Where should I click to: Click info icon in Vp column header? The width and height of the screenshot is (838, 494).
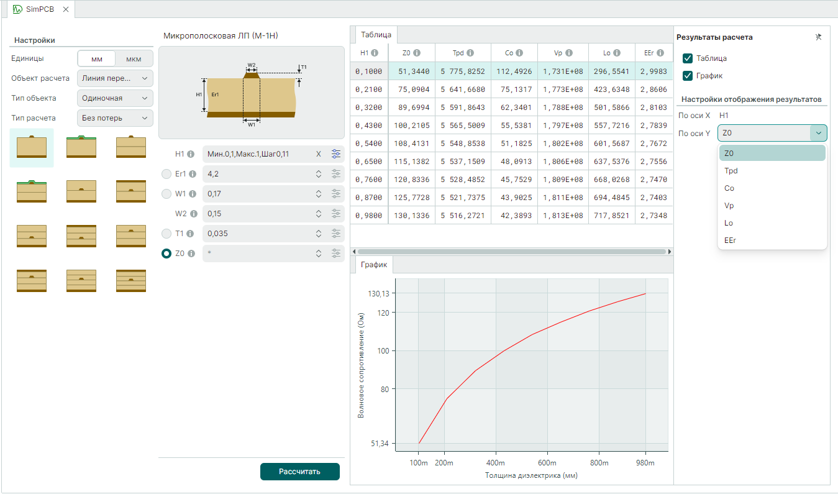coord(569,53)
